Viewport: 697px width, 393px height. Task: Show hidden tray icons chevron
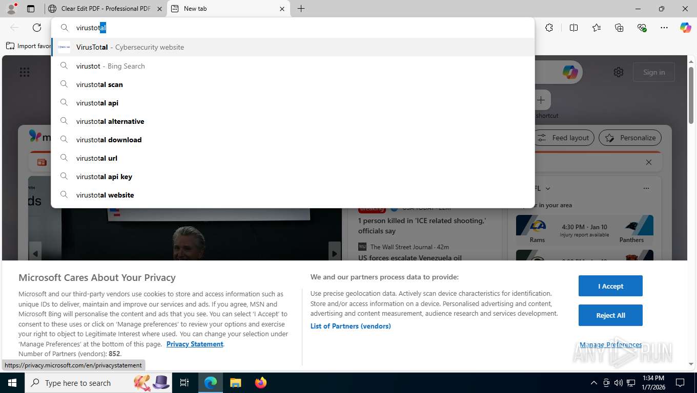coord(594,383)
